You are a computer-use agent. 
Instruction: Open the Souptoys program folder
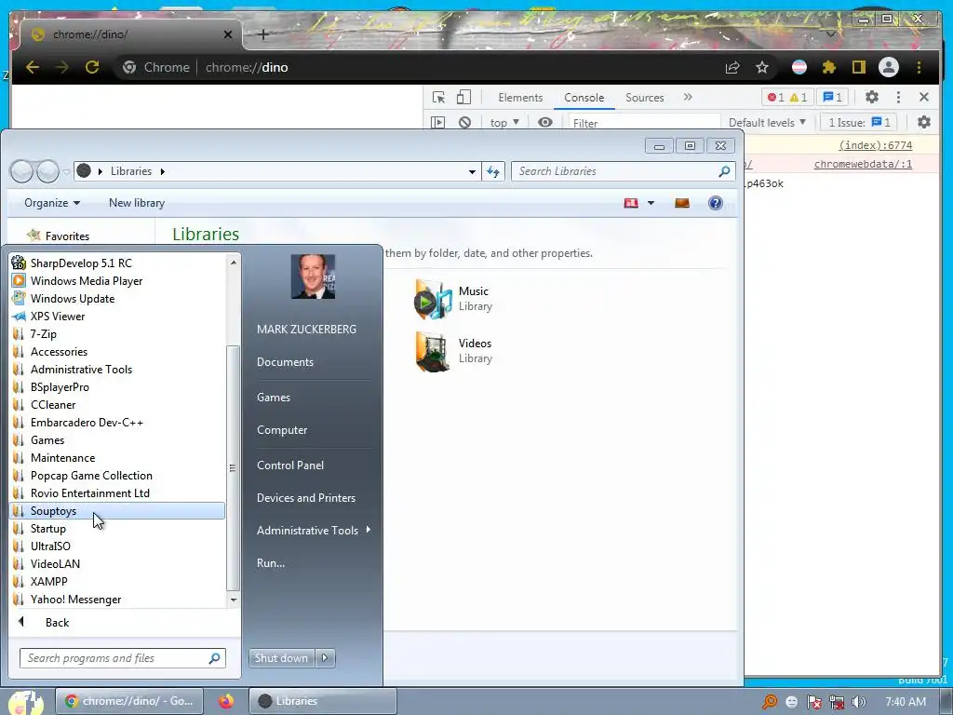[x=117, y=511]
